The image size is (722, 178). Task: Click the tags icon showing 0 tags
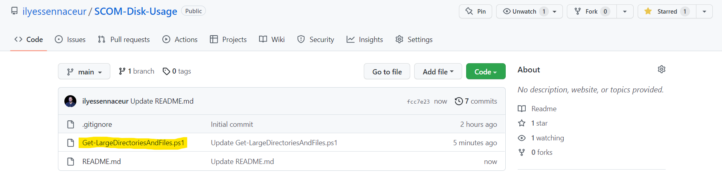point(166,71)
